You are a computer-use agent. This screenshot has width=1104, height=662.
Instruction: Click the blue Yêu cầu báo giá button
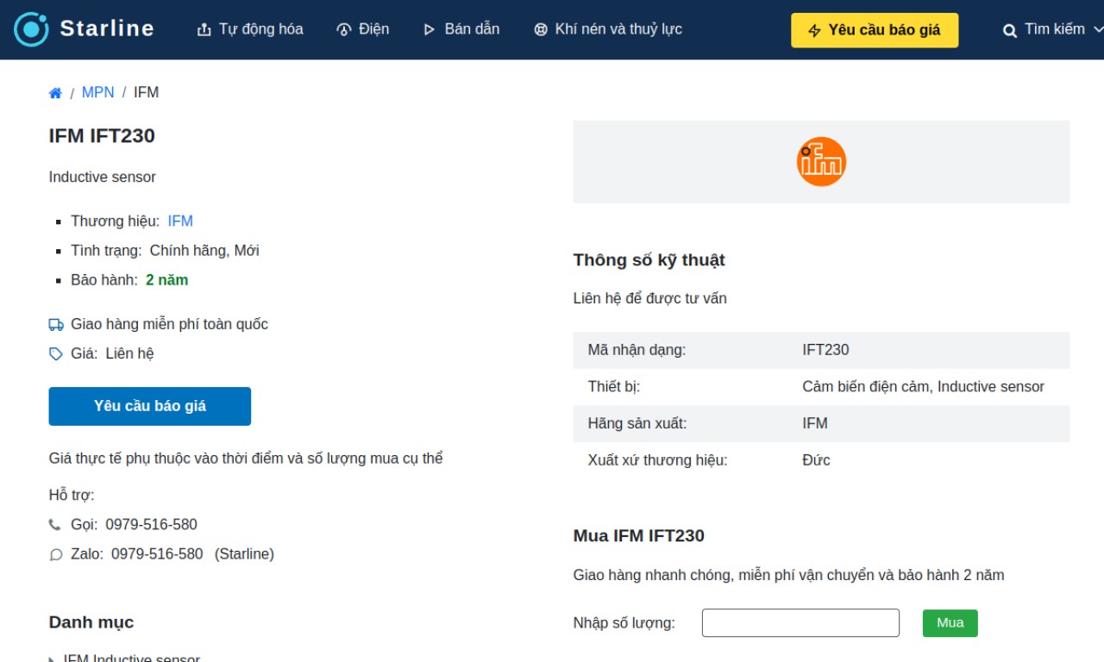[150, 406]
